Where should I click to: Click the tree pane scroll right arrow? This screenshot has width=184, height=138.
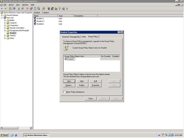point(31,128)
